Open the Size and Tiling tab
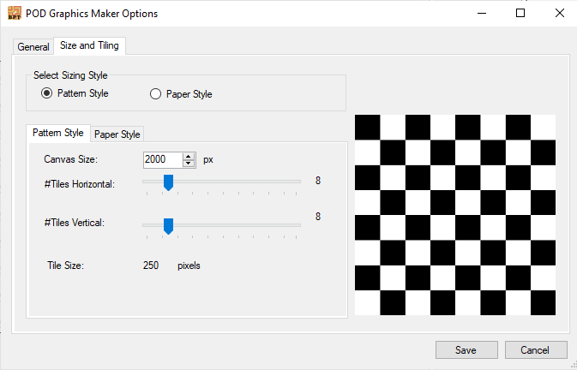Viewport: 577px width, 370px height. (89, 45)
